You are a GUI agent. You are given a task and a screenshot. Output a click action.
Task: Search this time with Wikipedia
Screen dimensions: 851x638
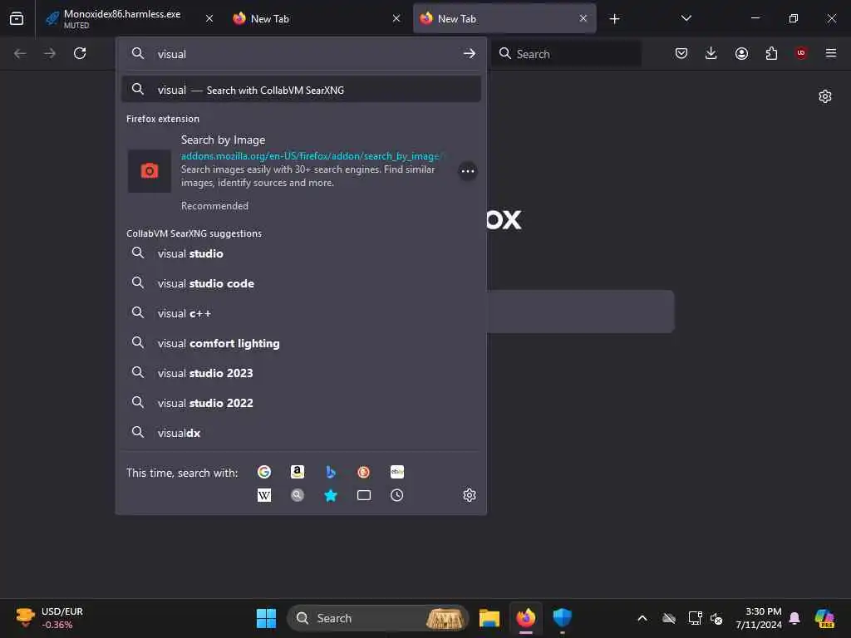point(263,495)
